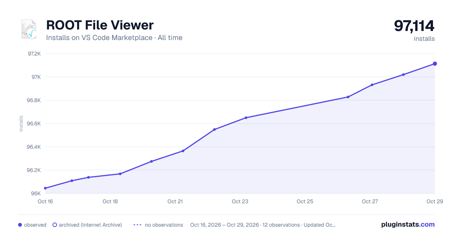Click the 'no observations' legend label

164,225
